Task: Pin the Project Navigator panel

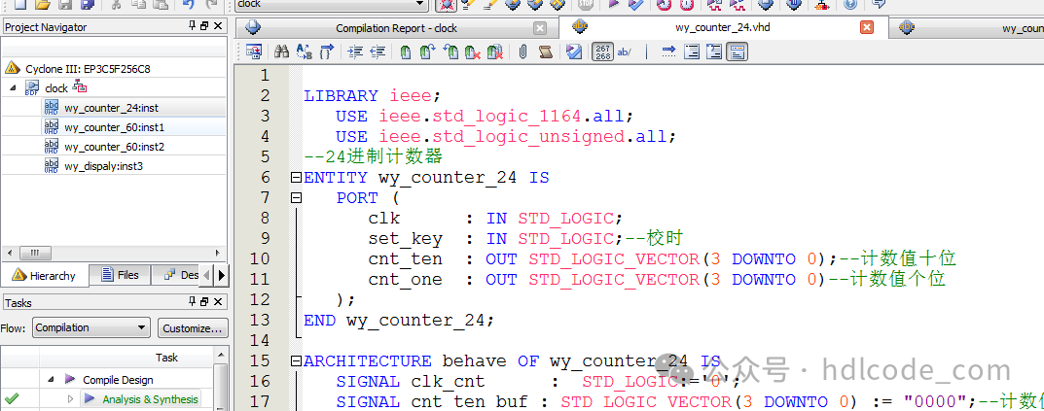Action: point(193,26)
